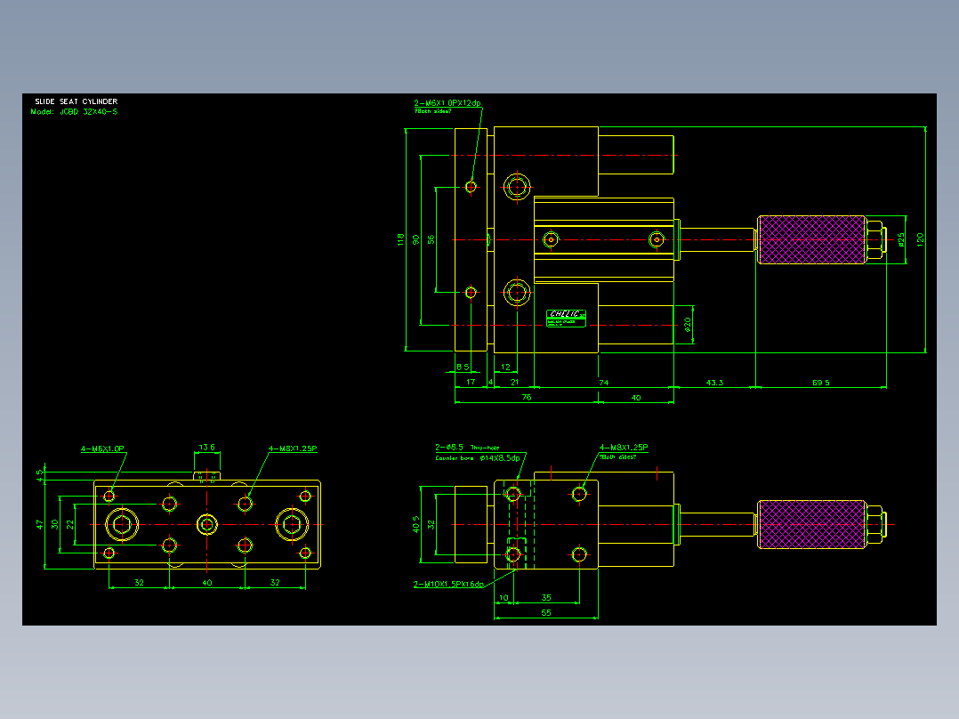Click the vertical '56' dimension text
The image size is (959, 719).
click(431, 239)
